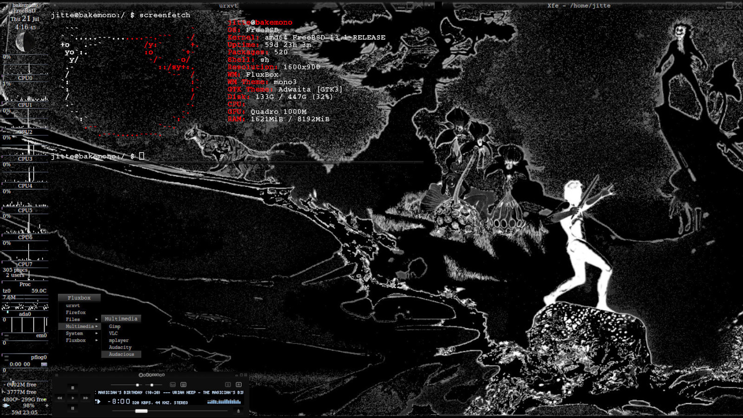The image size is (743, 418).
Task: Pause the song in Audacious
Action: [x=73, y=408]
